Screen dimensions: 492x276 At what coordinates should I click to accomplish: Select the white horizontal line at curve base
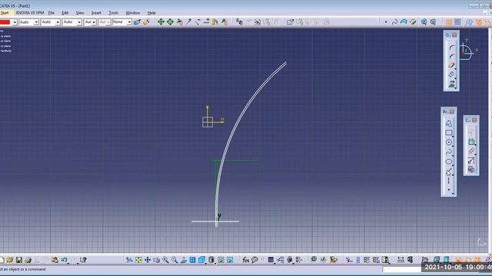(215, 222)
